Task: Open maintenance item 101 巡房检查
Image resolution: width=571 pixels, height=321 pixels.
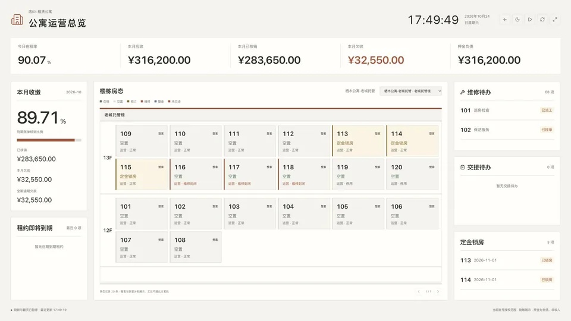Action: coord(507,111)
